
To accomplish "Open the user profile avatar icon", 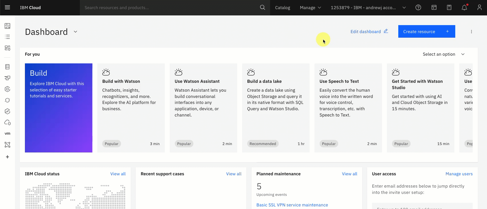I will 480,7.
